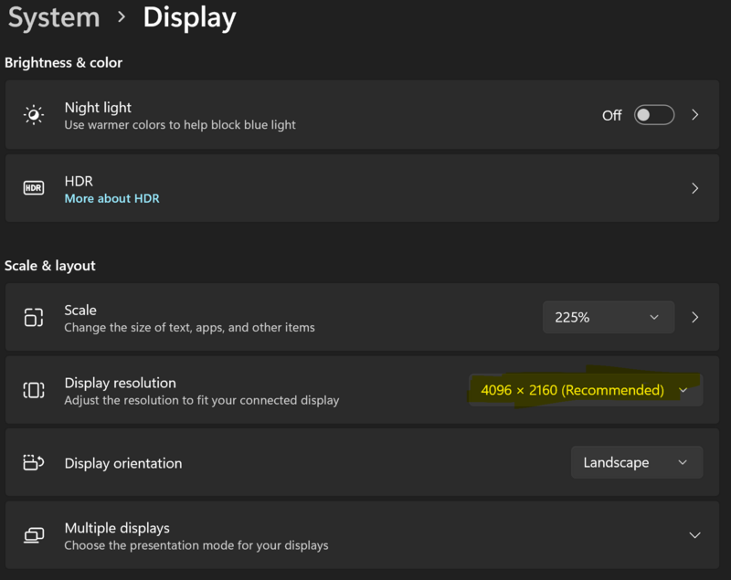Open the 225% scale dropdown
Image resolution: width=731 pixels, height=580 pixels.
609,317
